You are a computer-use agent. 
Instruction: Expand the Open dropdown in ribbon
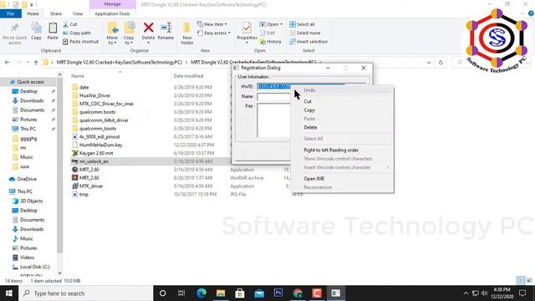coord(271,24)
